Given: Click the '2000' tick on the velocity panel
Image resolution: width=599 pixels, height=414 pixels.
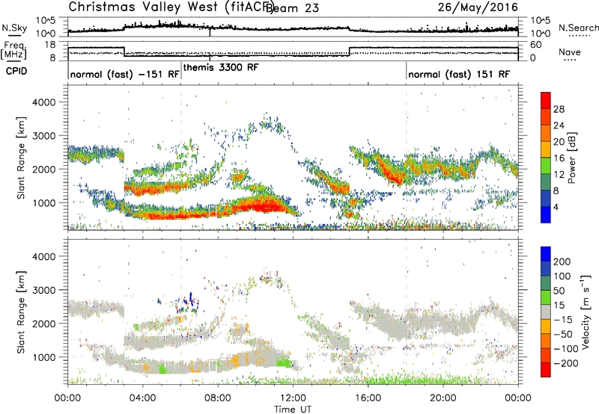Looking at the screenshot, I should click(43, 324).
